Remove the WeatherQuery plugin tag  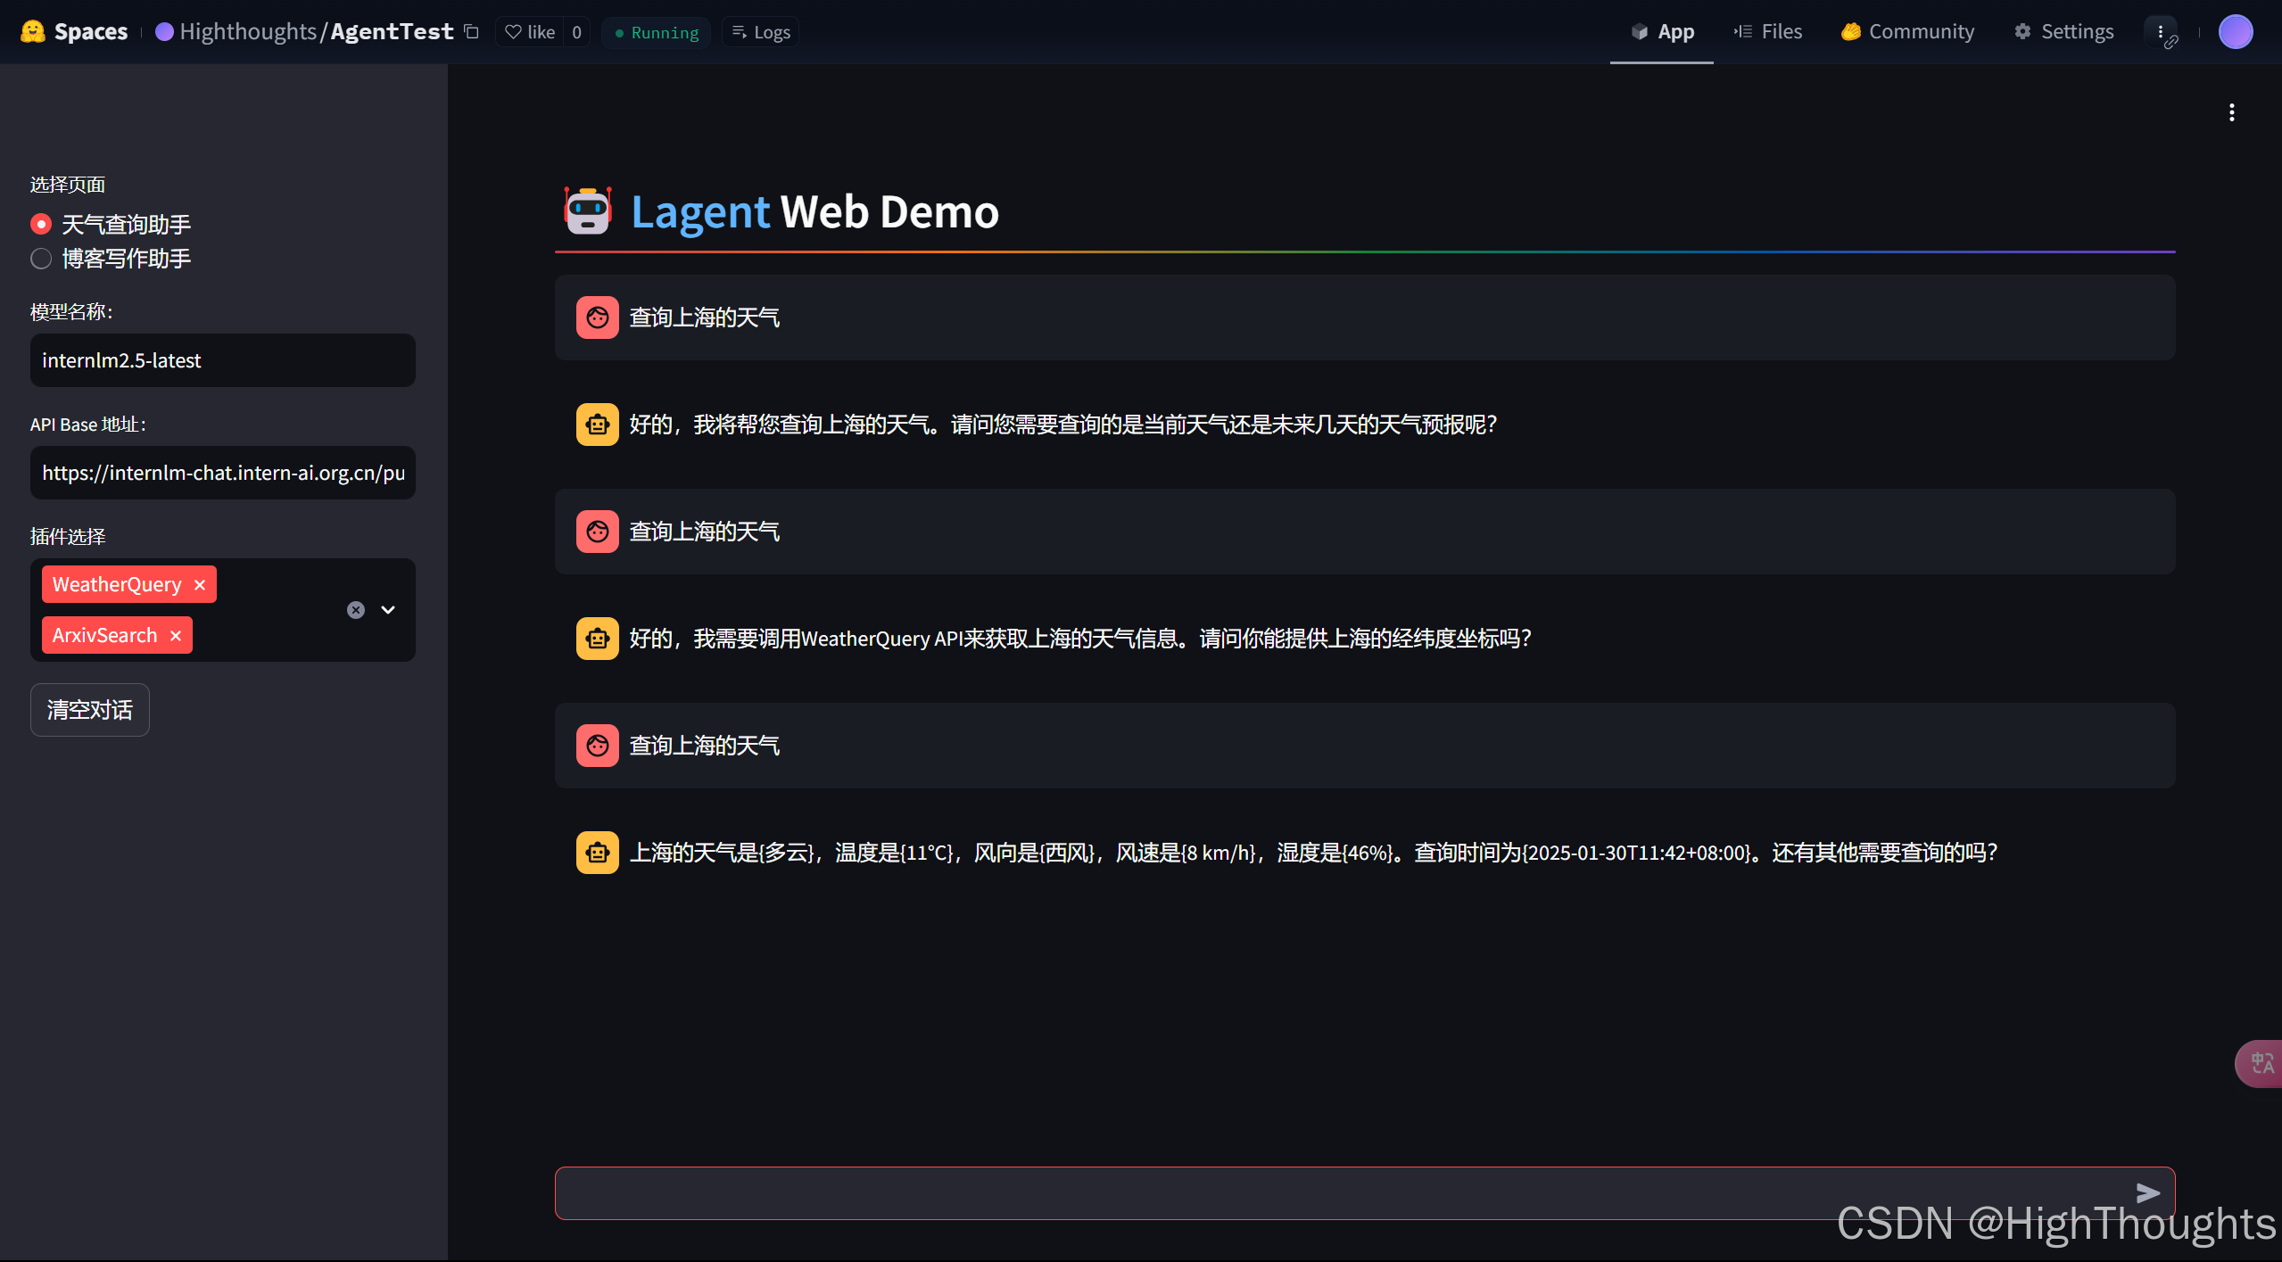point(200,585)
